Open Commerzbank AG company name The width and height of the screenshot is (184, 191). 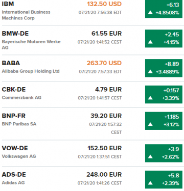21,98
